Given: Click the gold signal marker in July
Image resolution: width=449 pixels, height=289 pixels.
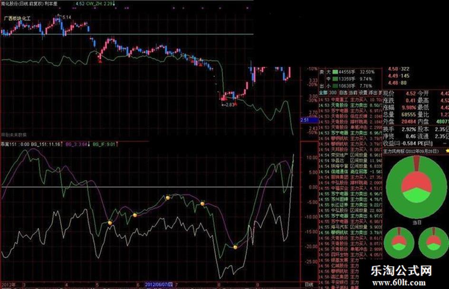Looking at the screenshot, I should click(202, 204).
